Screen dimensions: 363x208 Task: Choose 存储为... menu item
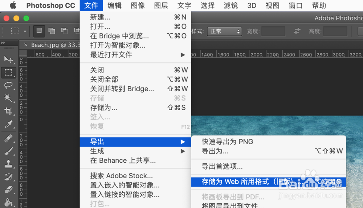[x=135, y=108]
